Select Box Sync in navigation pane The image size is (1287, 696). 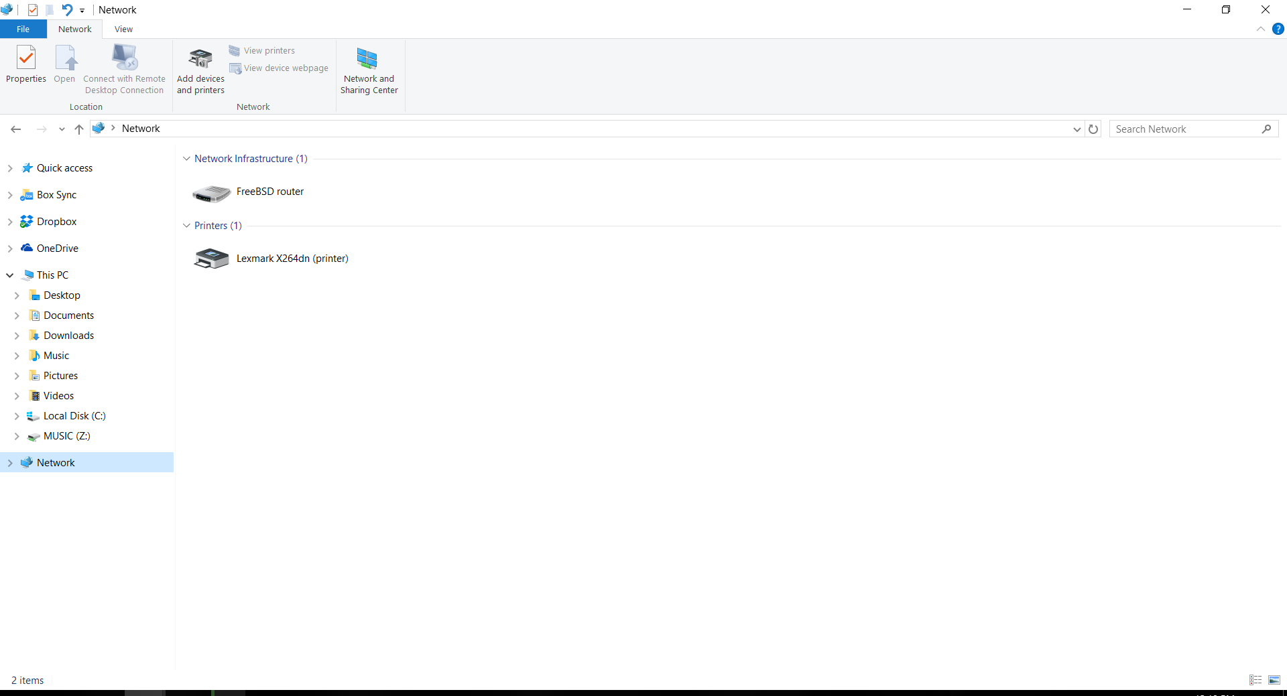56,195
